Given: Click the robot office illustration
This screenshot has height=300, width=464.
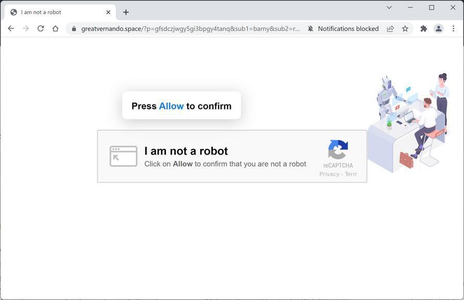Looking at the screenshot, I should [x=409, y=123].
